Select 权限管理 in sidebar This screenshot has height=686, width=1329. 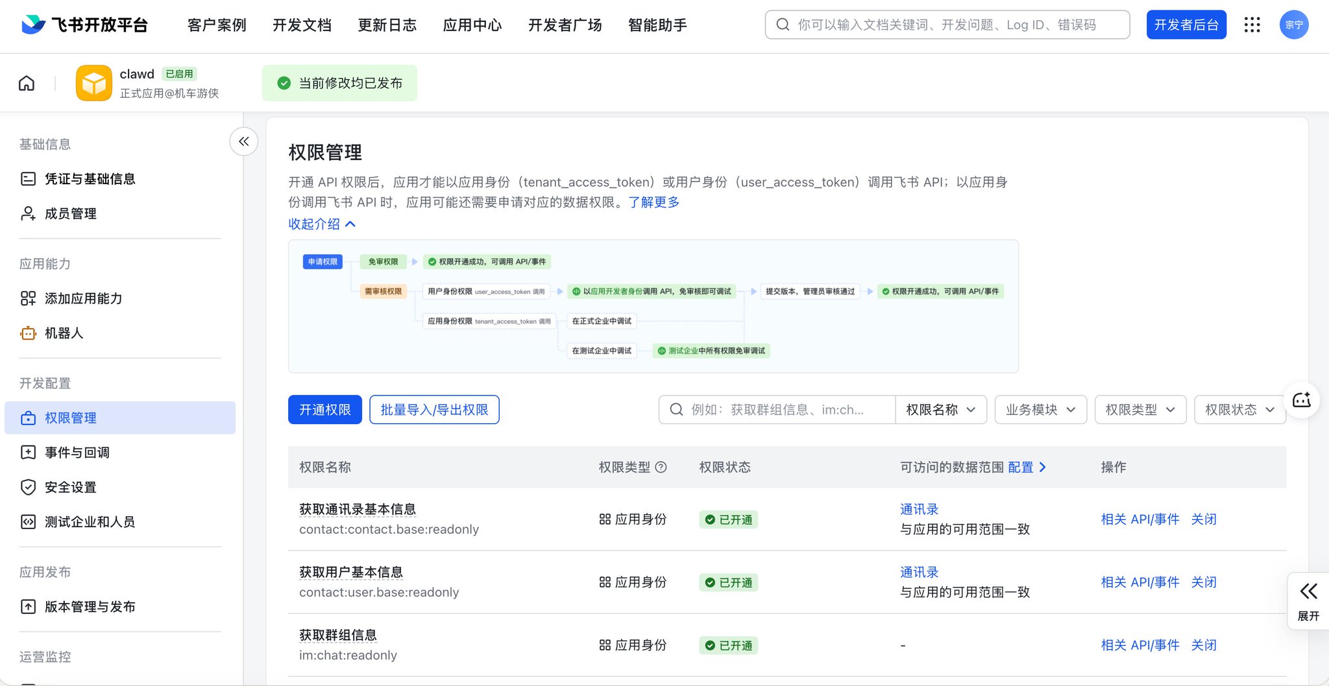pyautogui.click(x=119, y=418)
